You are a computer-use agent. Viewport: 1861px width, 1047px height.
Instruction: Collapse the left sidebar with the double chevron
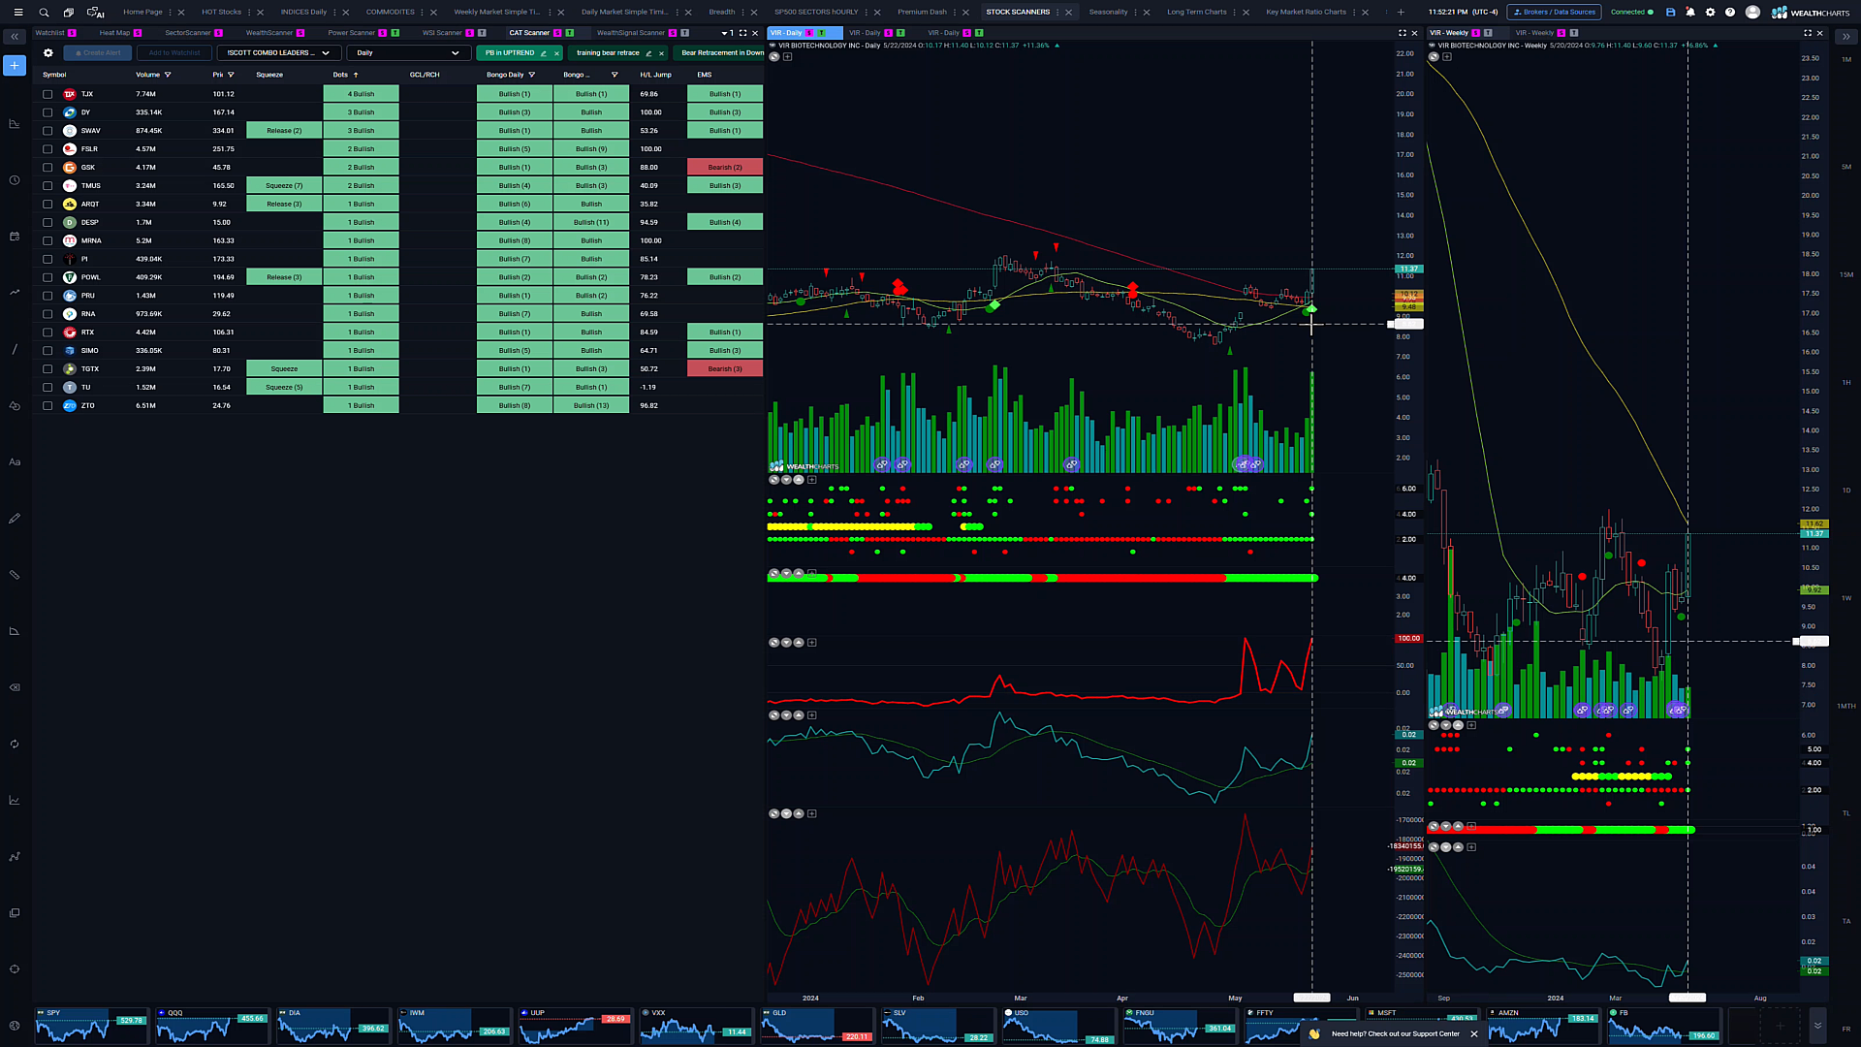pos(15,36)
